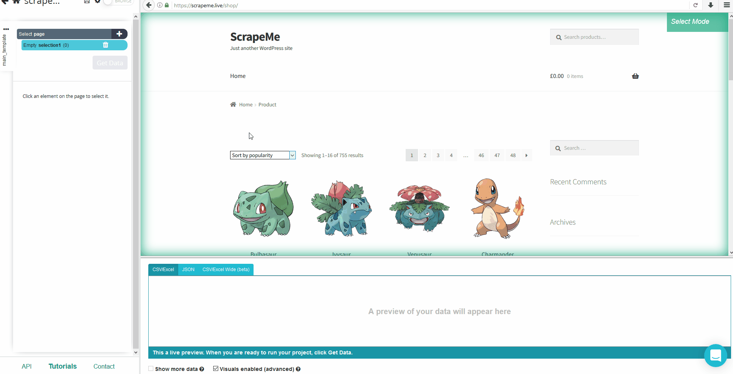Open ParseHub settings via the gear icon
This screenshot has height=374, width=733.
pos(98,2)
